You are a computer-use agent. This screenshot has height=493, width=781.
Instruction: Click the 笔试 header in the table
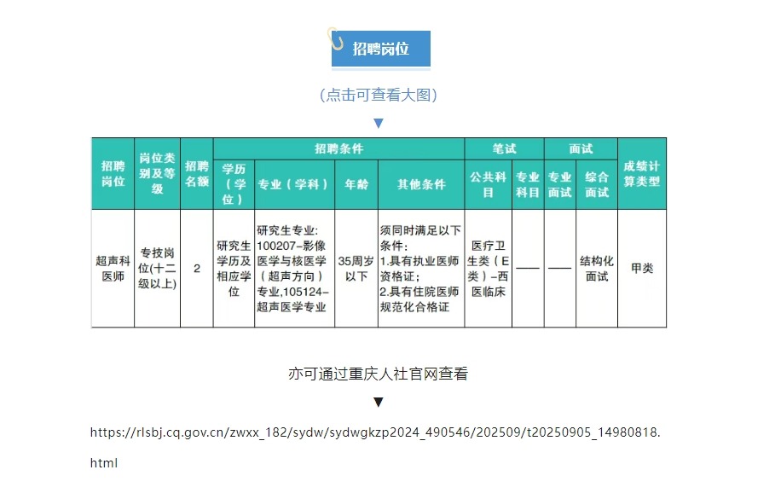tap(504, 148)
